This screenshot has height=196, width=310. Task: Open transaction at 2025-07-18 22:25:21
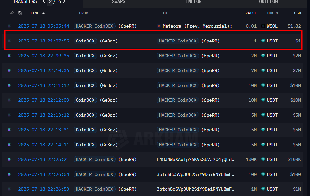tap(44, 159)
